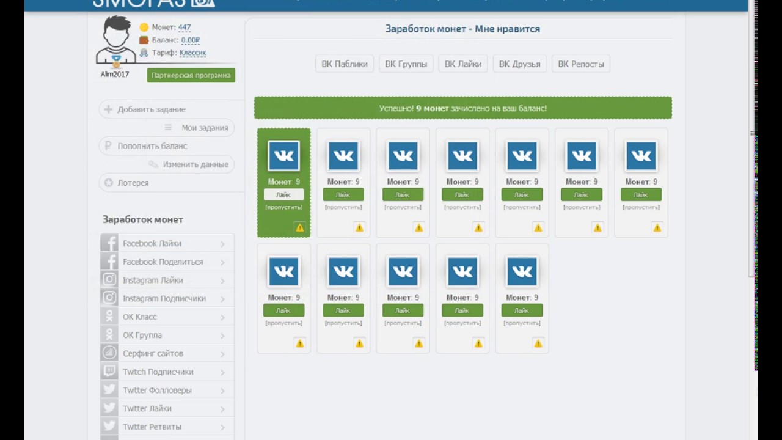
Task: Click the Классик tariff link
Action: tap(193, 53)
